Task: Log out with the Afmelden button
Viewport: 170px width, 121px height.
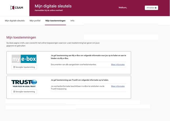Action: tap(151, 8)
